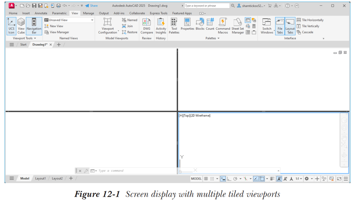Toggle Layout Tabs display

click(x=290, y=26)
